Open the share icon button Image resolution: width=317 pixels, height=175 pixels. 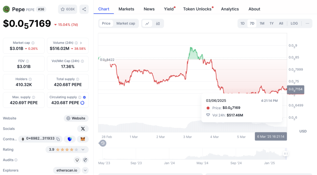click(84, 9)
